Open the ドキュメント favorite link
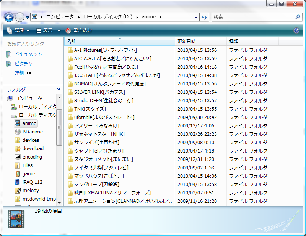Image resolution: width=306 pixels, height=236 pixels. pos(28,54)
